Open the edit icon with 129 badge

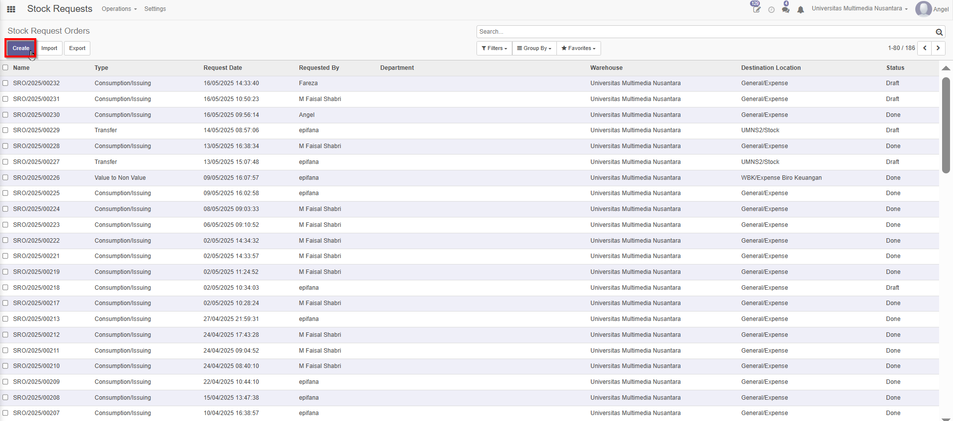click(x=756, y=9)
